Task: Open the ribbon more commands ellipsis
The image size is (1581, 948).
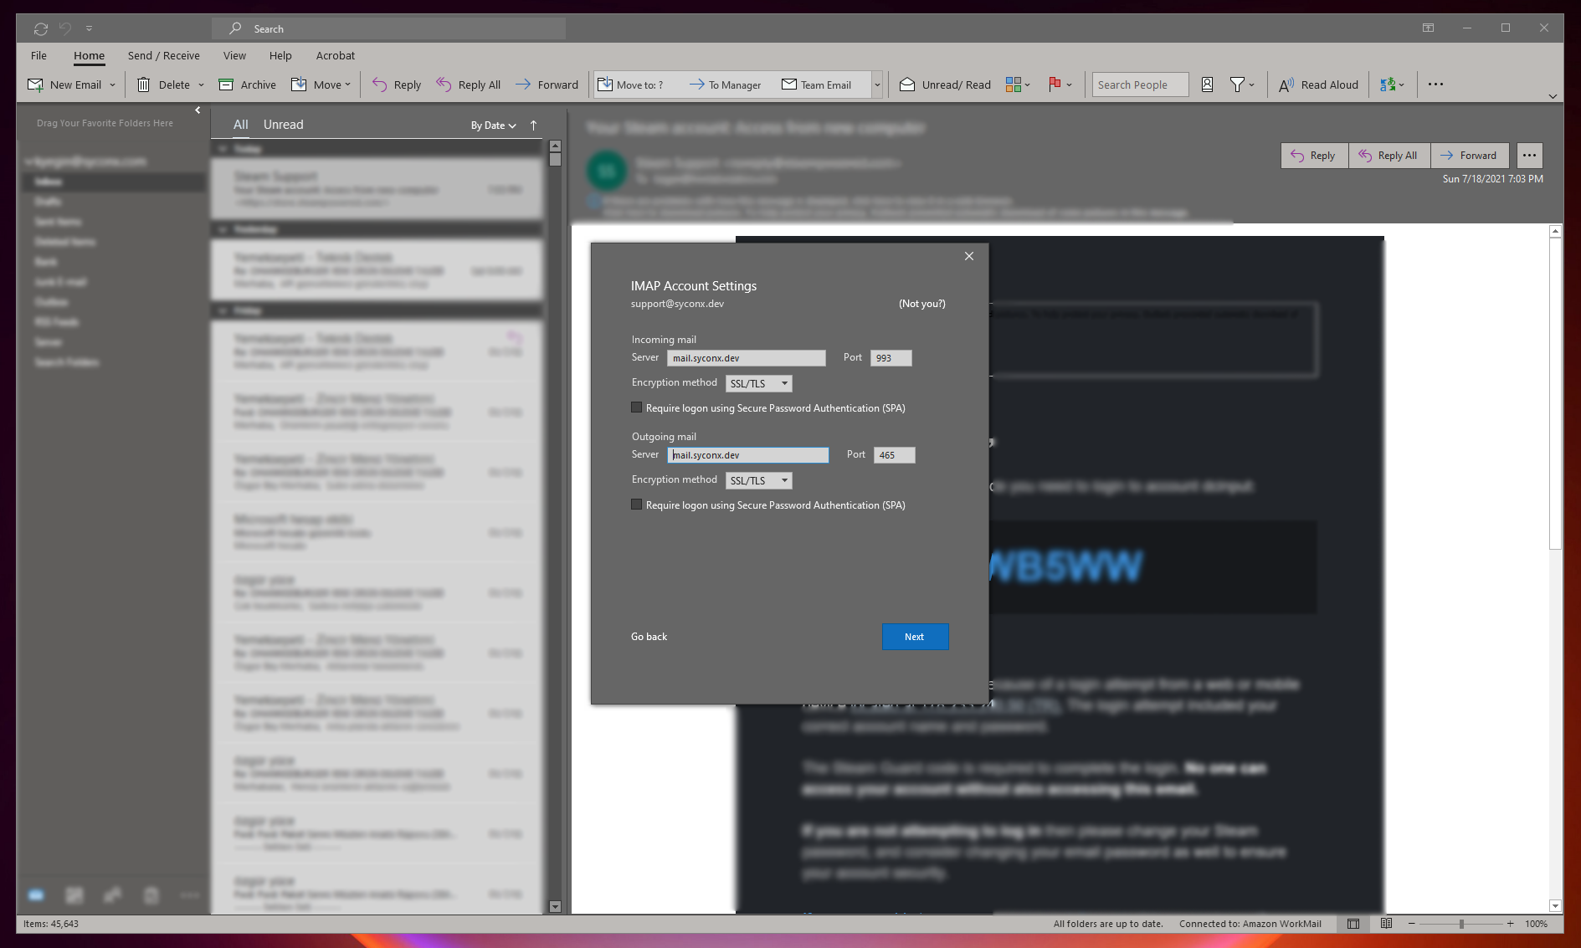Action: 1435,85
